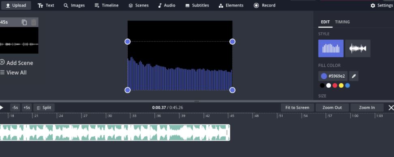Choose the white color swatch
This screenshot has width=394, height=157.
coord(328,86)
